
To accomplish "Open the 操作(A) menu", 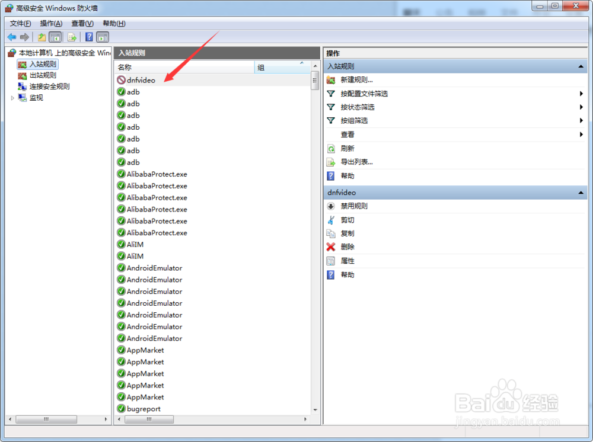I will click(51, 24).
